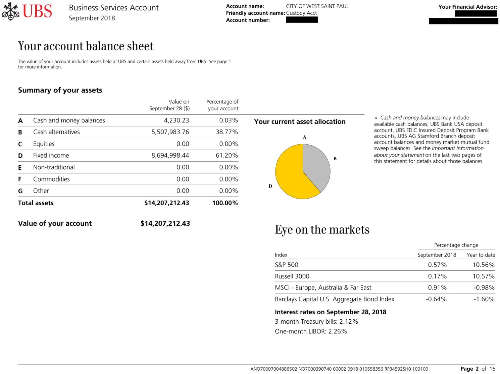Click the "Interest rates on September 28, 2018" heading
This screenshot has height=374, width=500.
click(x=331, y=312)
